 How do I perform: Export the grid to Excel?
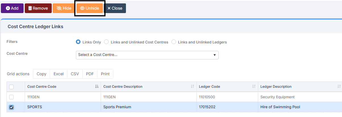click(59, 74)
